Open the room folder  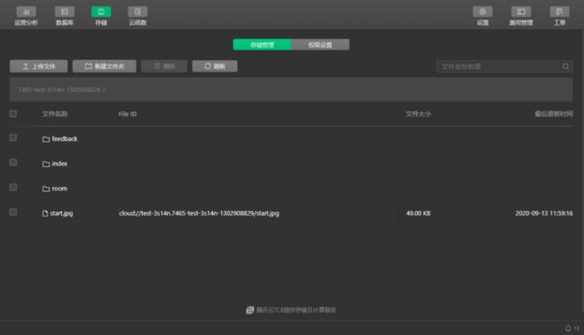(55, 189)
